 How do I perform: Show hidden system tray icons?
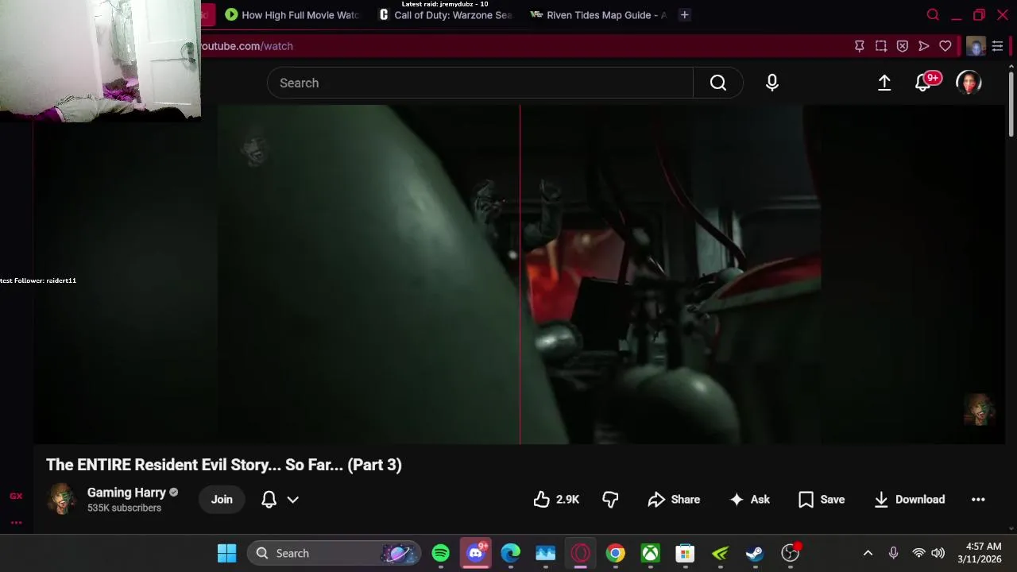pyautogui.click(x=868, y=553)
